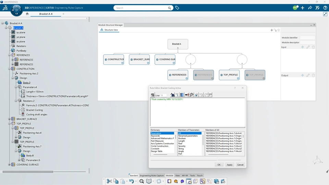Image resolution: width=329 pixels, height=185 pixels.
Task: Switch to the AR-VR toolbar tab
Action: [x=185, y=175]
